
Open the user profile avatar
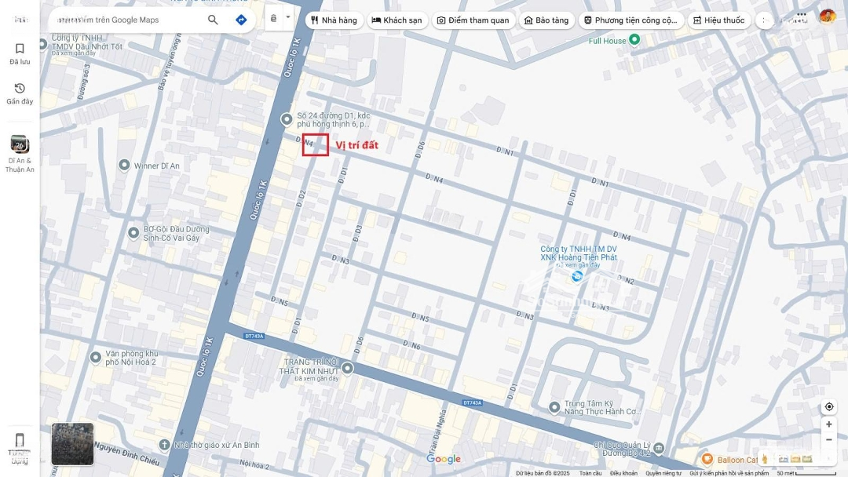(827, 16)
